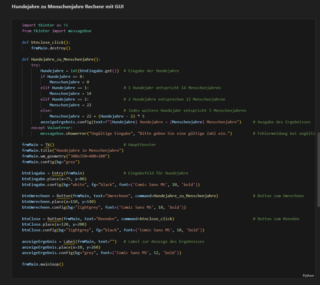Click 'Menschenjahre = 14' line
Image resolution: width=320 pixels, height=285 pixels.
[70, 94]
